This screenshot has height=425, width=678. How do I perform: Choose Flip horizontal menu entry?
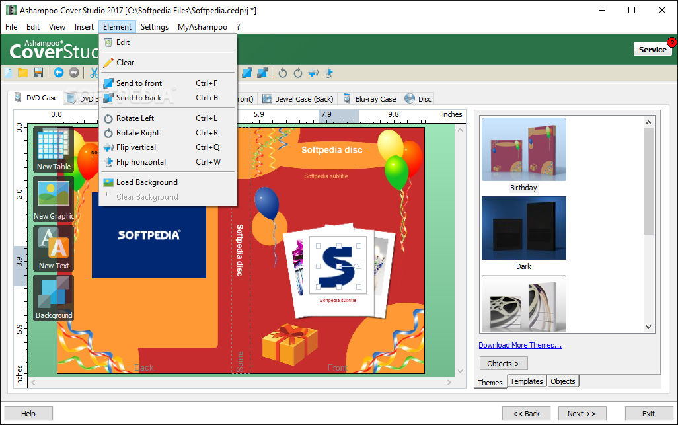pyautogui.click(x=168, y=162)
